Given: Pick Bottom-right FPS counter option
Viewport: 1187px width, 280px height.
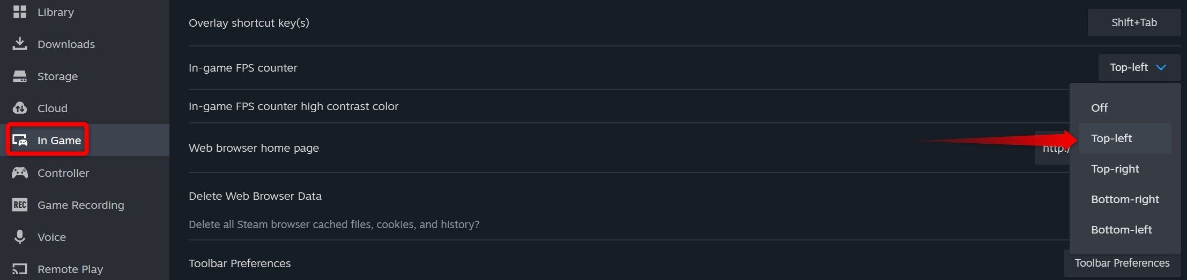Looking at the screenshot, I should 1125,199.
